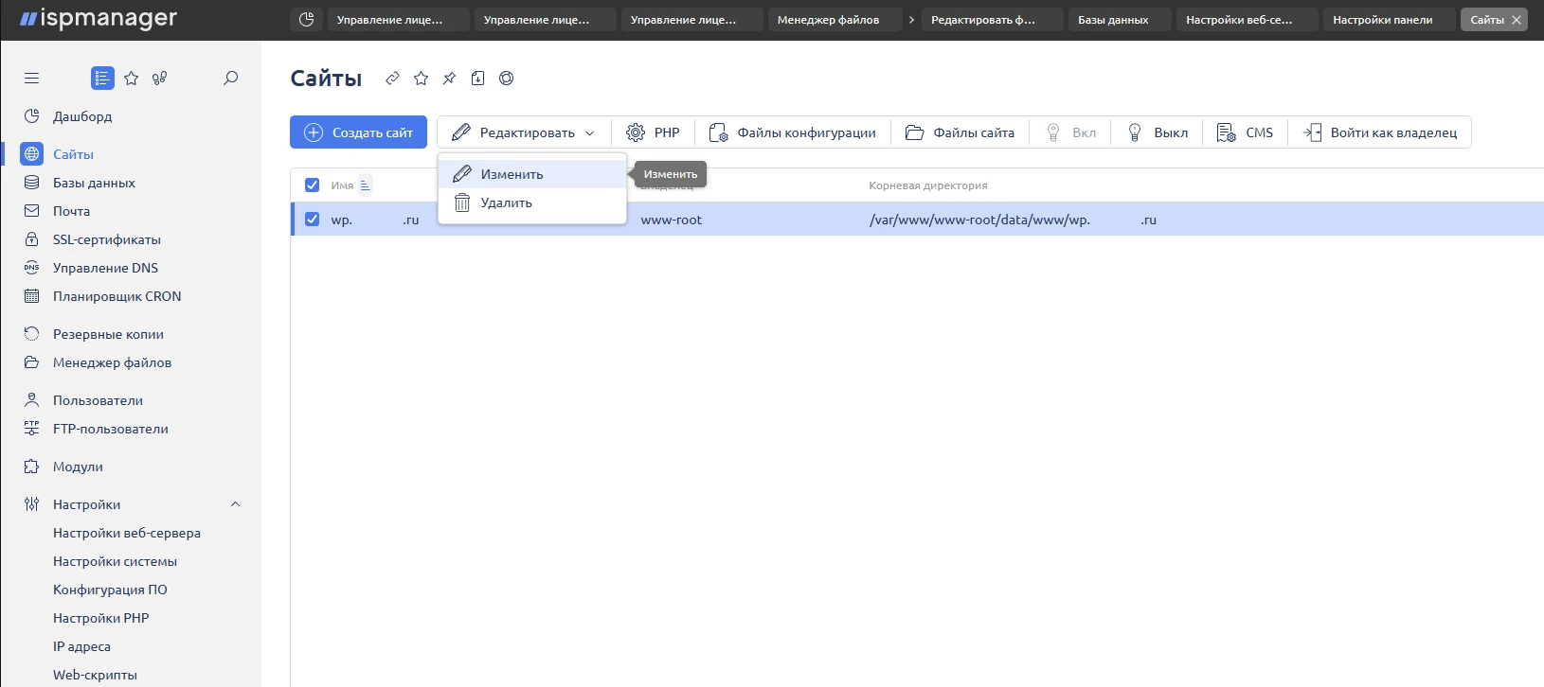Close the Сайты tab with X
The width and height of the screenshot is (1544, 687).
(1516, 20)
